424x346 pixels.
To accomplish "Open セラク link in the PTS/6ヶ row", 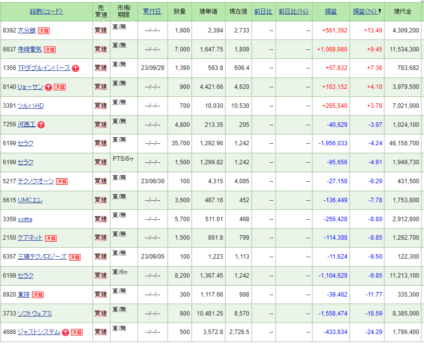I will 25,162.
